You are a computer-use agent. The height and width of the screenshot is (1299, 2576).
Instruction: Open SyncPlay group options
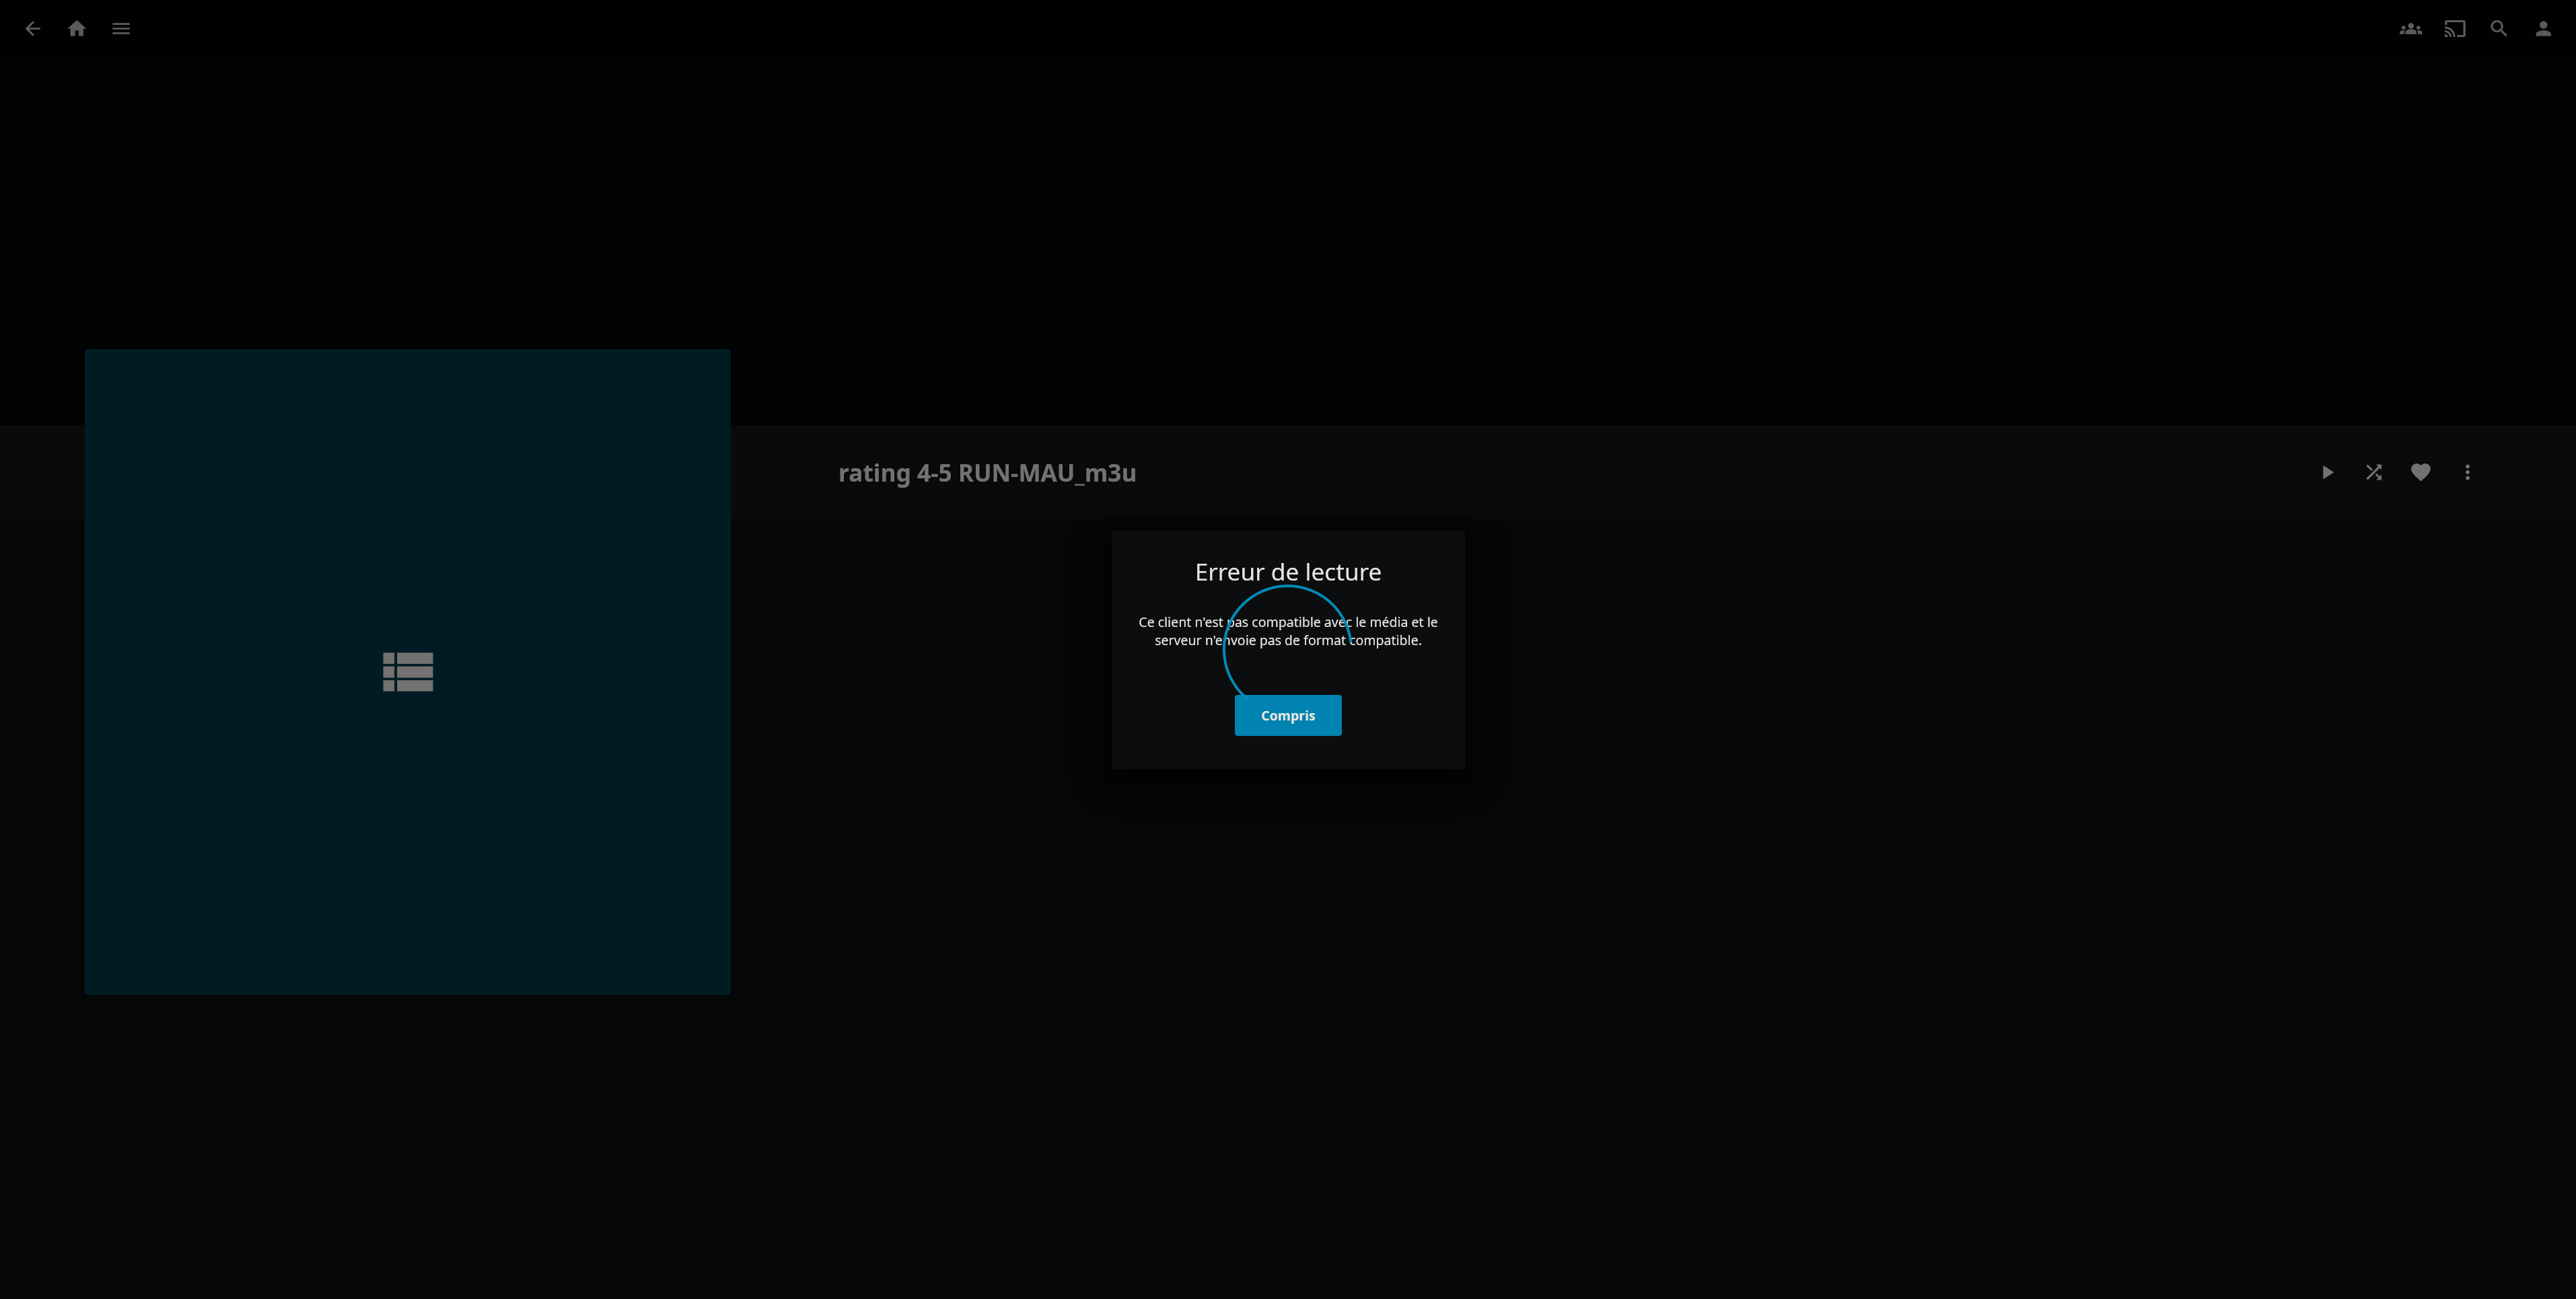(x=2411, y=28)
